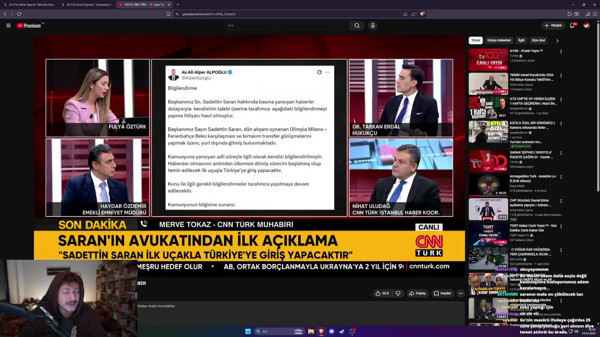Open YOĞUN KAR YAĞIŞINDA video thumbnail

[x=488, y=258]
